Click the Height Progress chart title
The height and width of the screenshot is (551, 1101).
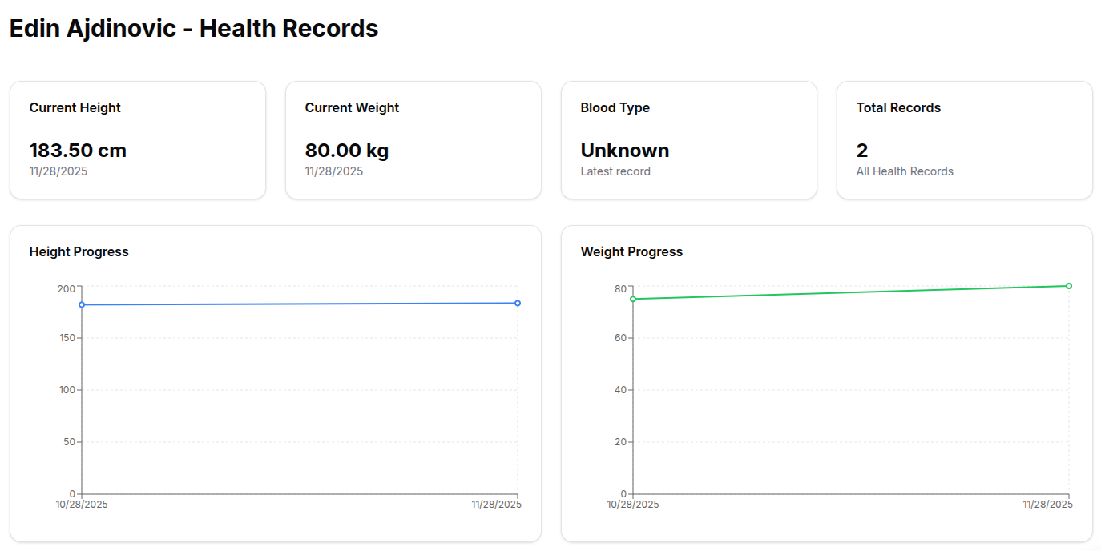79,251
